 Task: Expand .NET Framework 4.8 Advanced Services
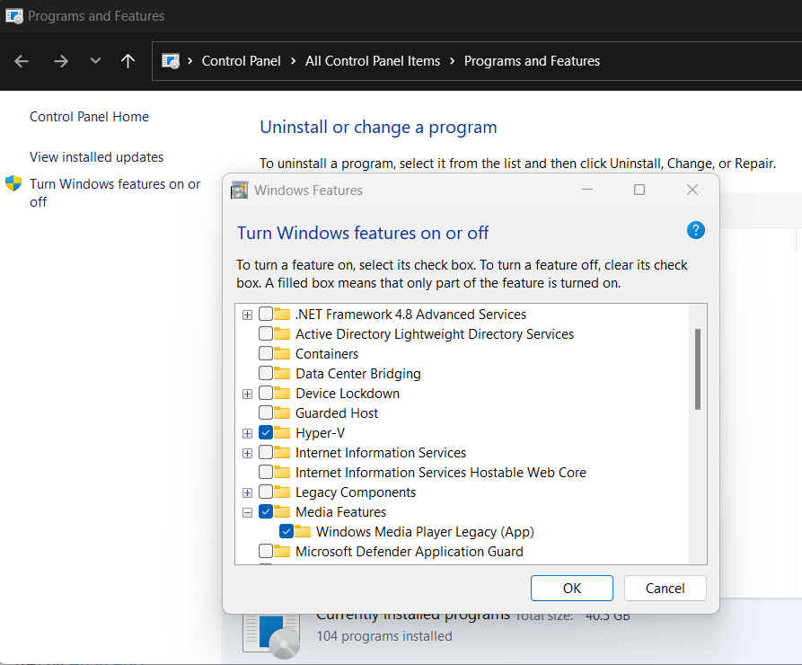tap(247, 315)
